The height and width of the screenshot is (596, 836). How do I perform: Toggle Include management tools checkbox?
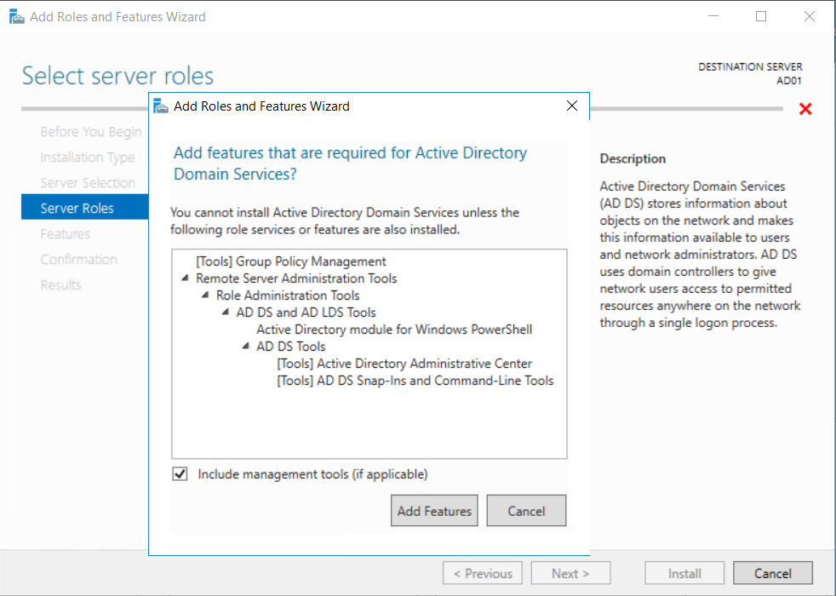click(180, 474)
